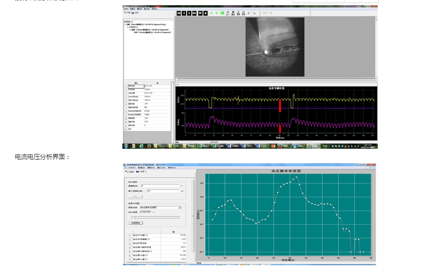This screenshot has height=272, width=434.
Task: Click the greyed statistics button
Action: 135,196
